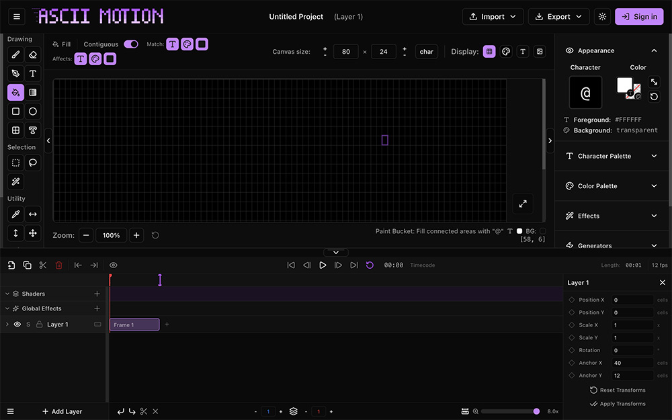Click the Sign in button
Viewport: 672px width, 420px height.
639,17
